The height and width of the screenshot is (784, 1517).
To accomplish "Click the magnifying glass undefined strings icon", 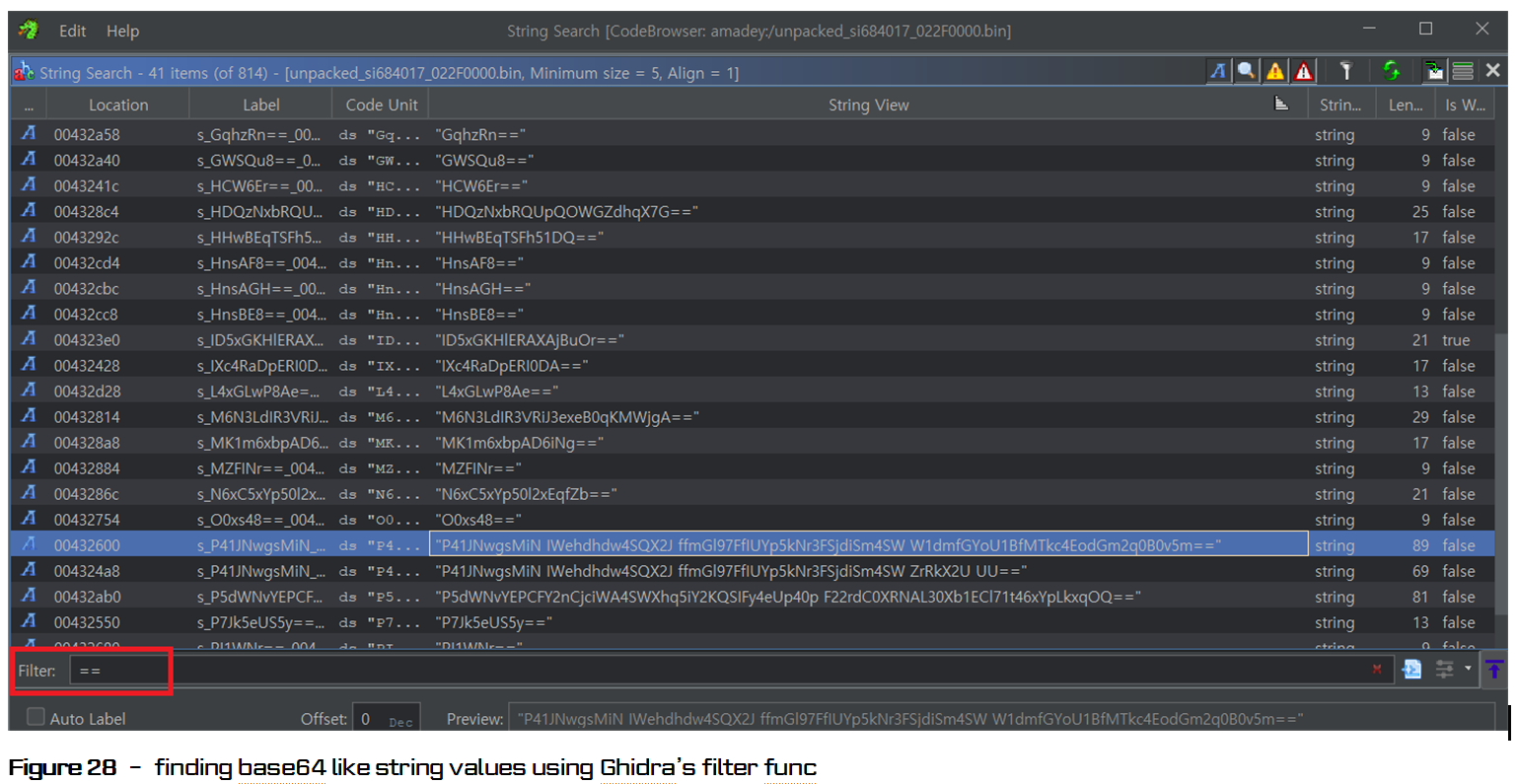I will tap(1247, 71).
